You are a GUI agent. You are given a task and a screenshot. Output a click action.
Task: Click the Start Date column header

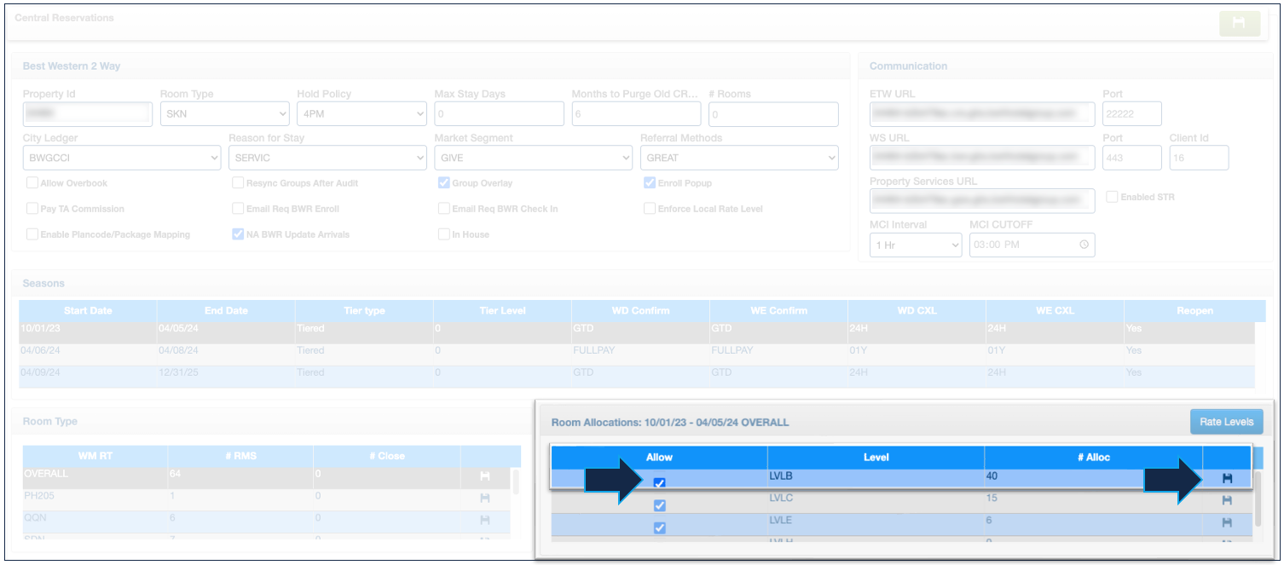point(88,310)
